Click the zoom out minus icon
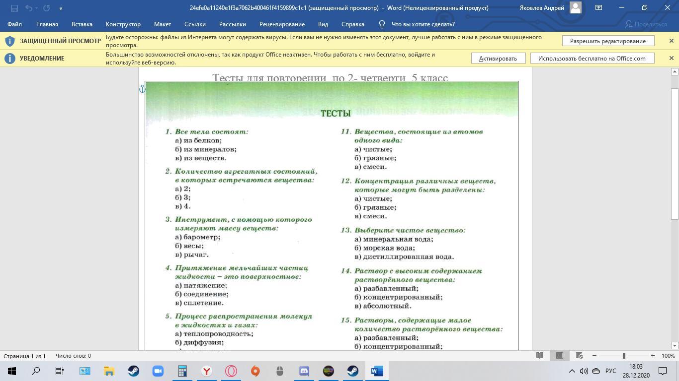Viewport: 679px width, 381px height. coord(594,356)
